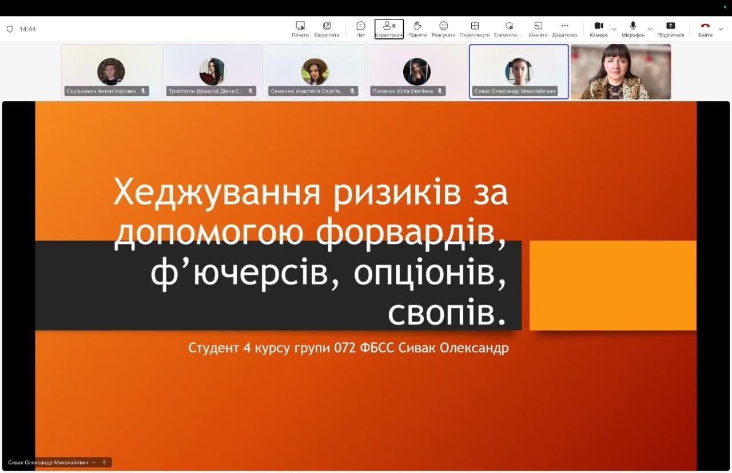
Task: Click the Почати take control icon
Action: tap(300, 26)
